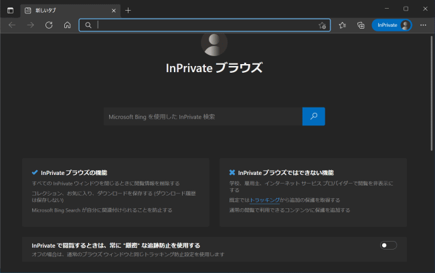Open the トラッキング link
The width and height of the screenshot is (435, 273).
pos(264,200)
